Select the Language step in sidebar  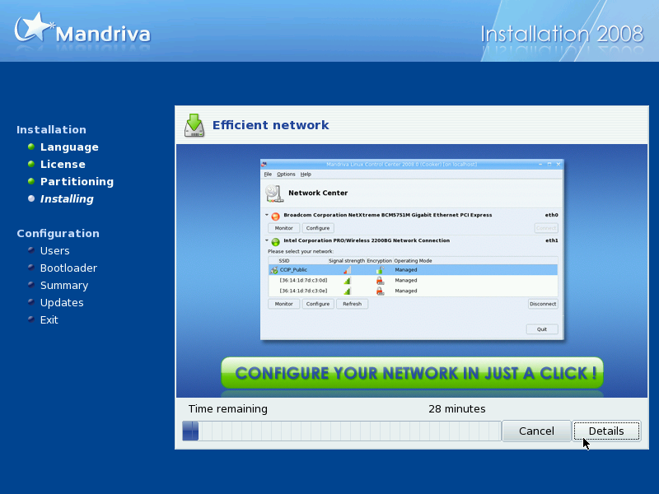click(x=69, y=147)
